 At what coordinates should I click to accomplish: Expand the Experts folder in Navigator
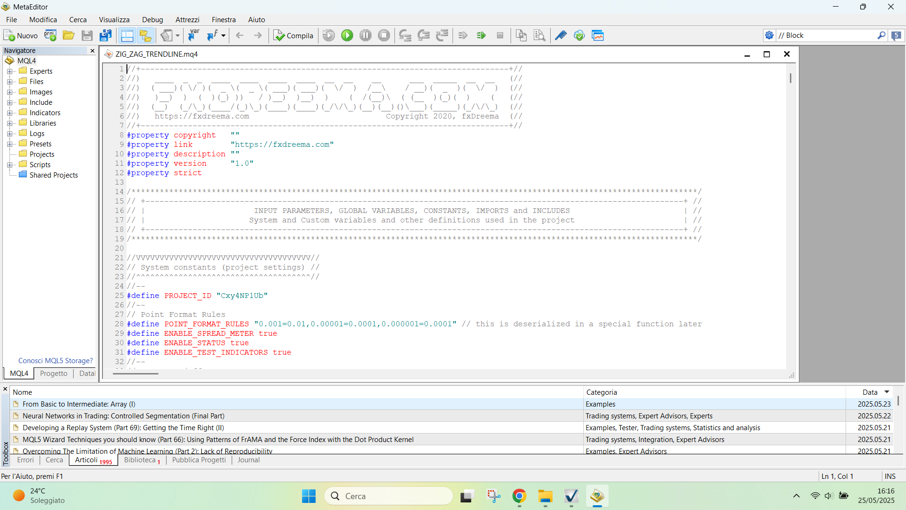[9, 71]
